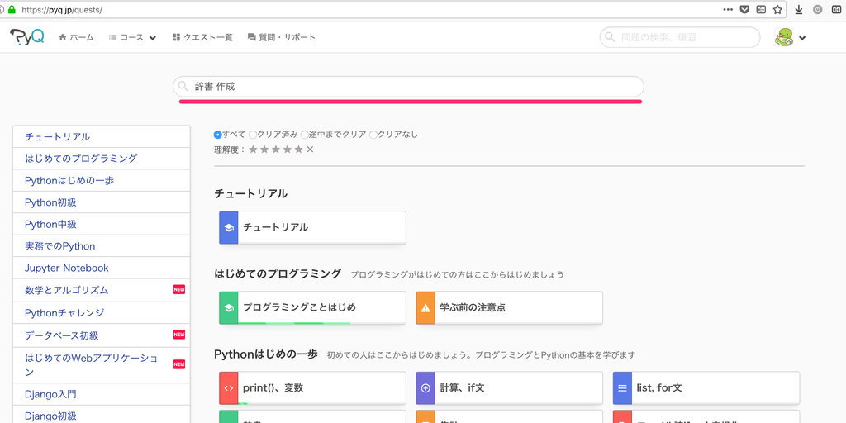The height and width of the screenshot is (423, 846).
Task: Click the browser bookmark star icon
Action: (777, 9)
